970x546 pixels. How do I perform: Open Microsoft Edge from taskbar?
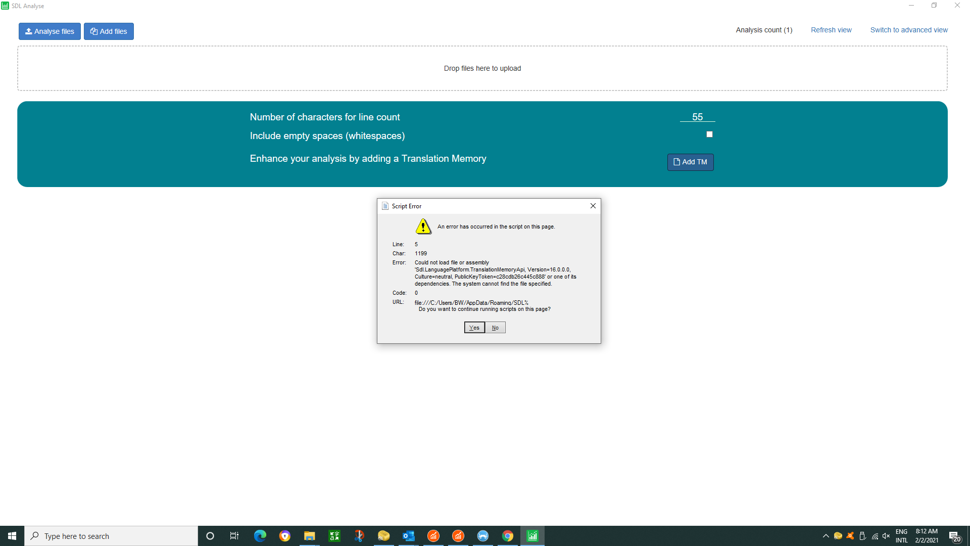click(260, 536)
